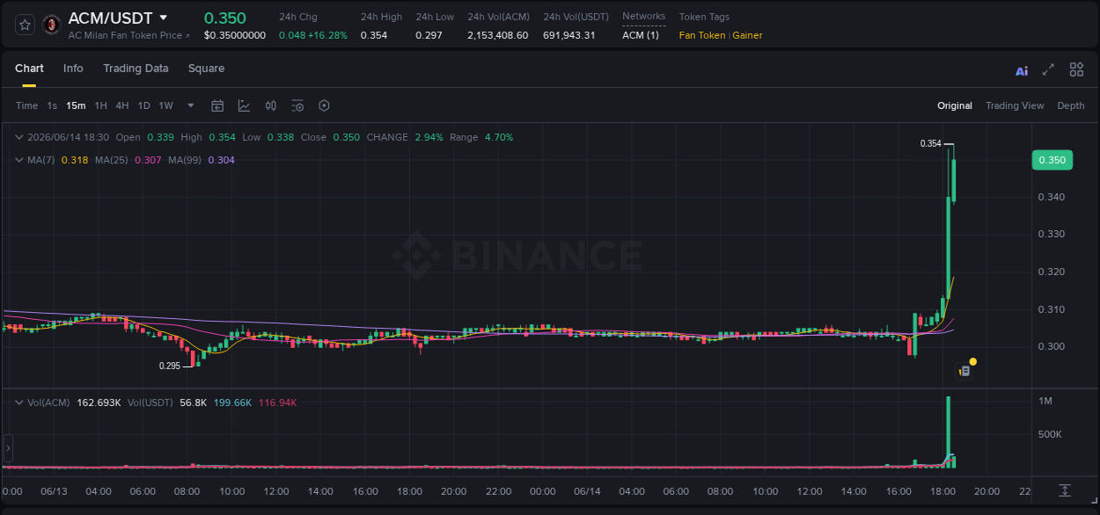The height and width of the screenshot is (515, 1100).
Task: Switch to the Trading View chart
Action: point(1015,105)
